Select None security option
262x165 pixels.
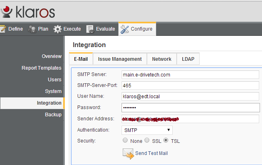(125, 140)
